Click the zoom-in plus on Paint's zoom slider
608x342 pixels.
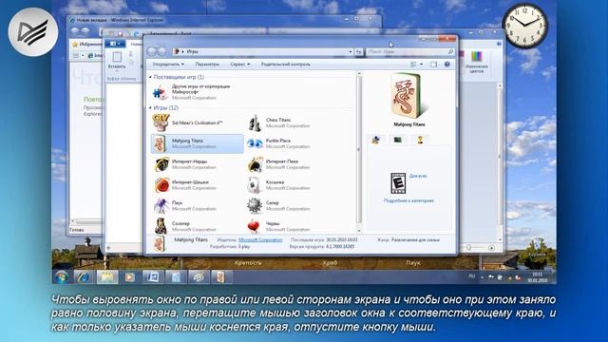[491, 247]
